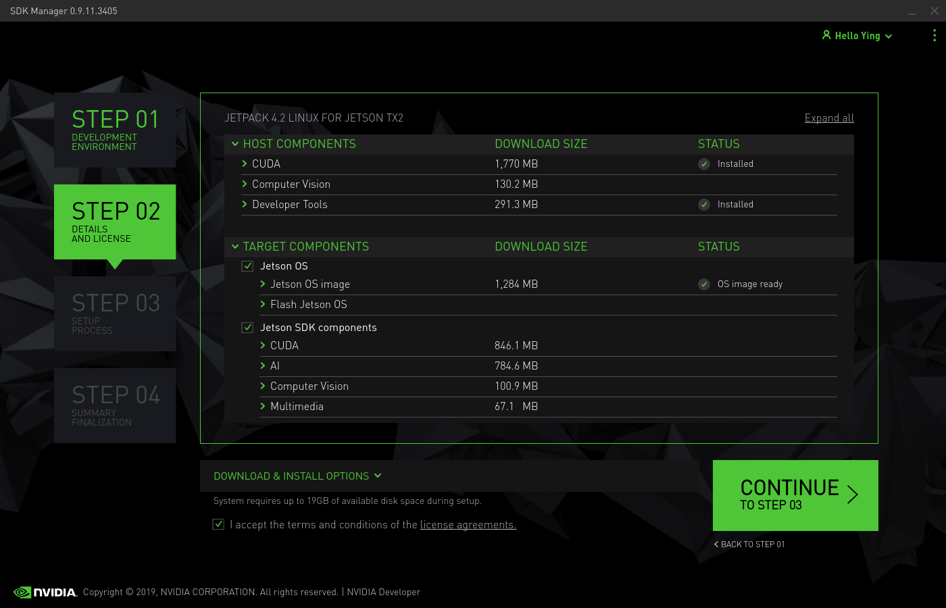Click the 67.1 MB download size
946x608 pixels.
[516, 407]
